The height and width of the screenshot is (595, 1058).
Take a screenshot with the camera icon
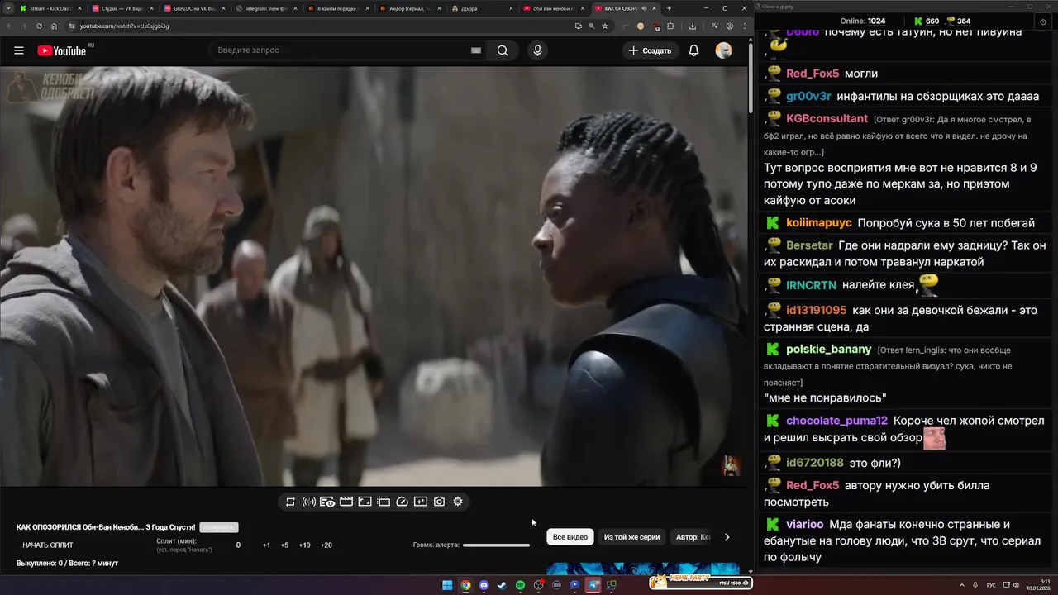pos(439,502)
